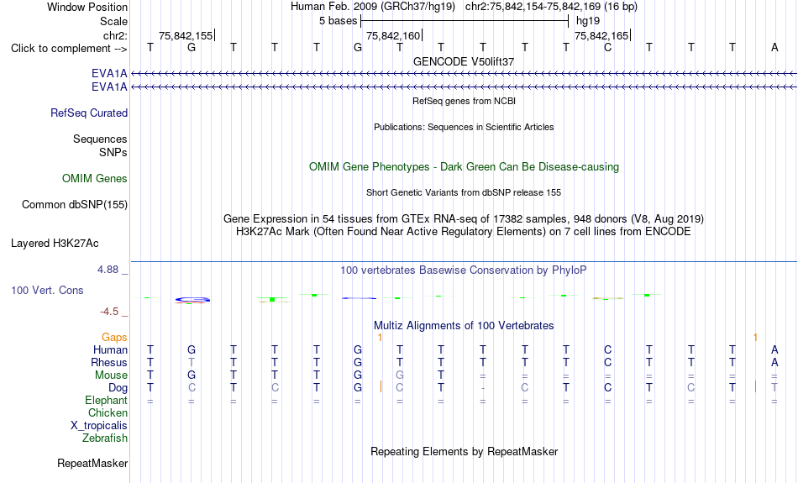The width and height of the screenshot is (798, 483).
Task: Click the A base in the complement row
Action: (774, 47)
